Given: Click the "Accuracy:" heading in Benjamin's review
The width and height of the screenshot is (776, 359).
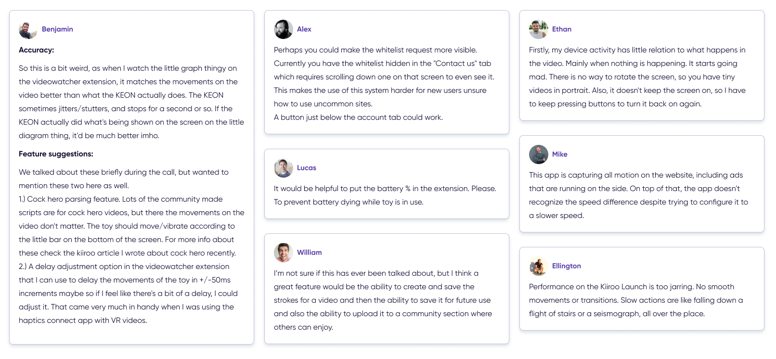Looking at the screenshot, I should pos(36,50).
